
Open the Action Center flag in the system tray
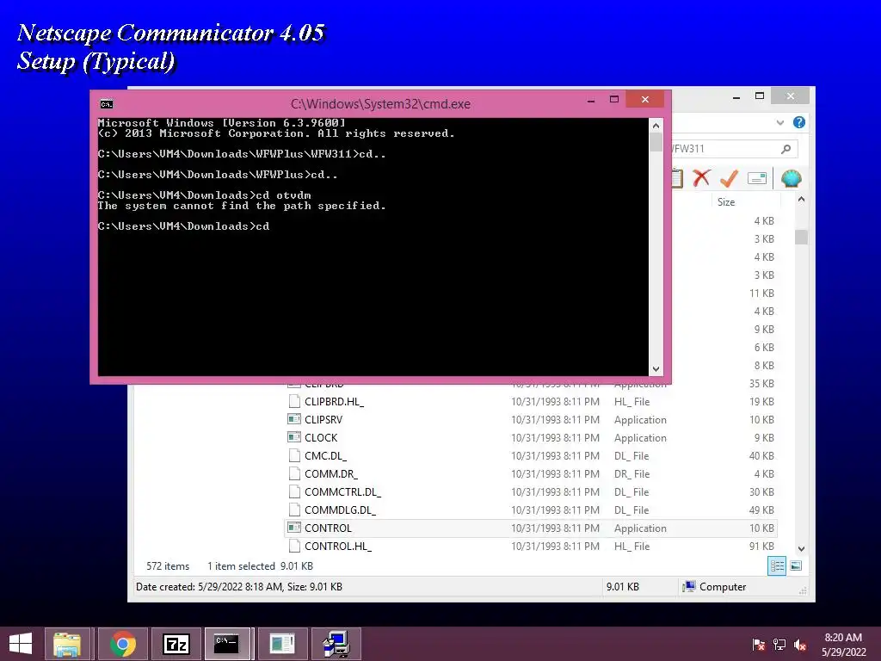[x=759, y=645]
